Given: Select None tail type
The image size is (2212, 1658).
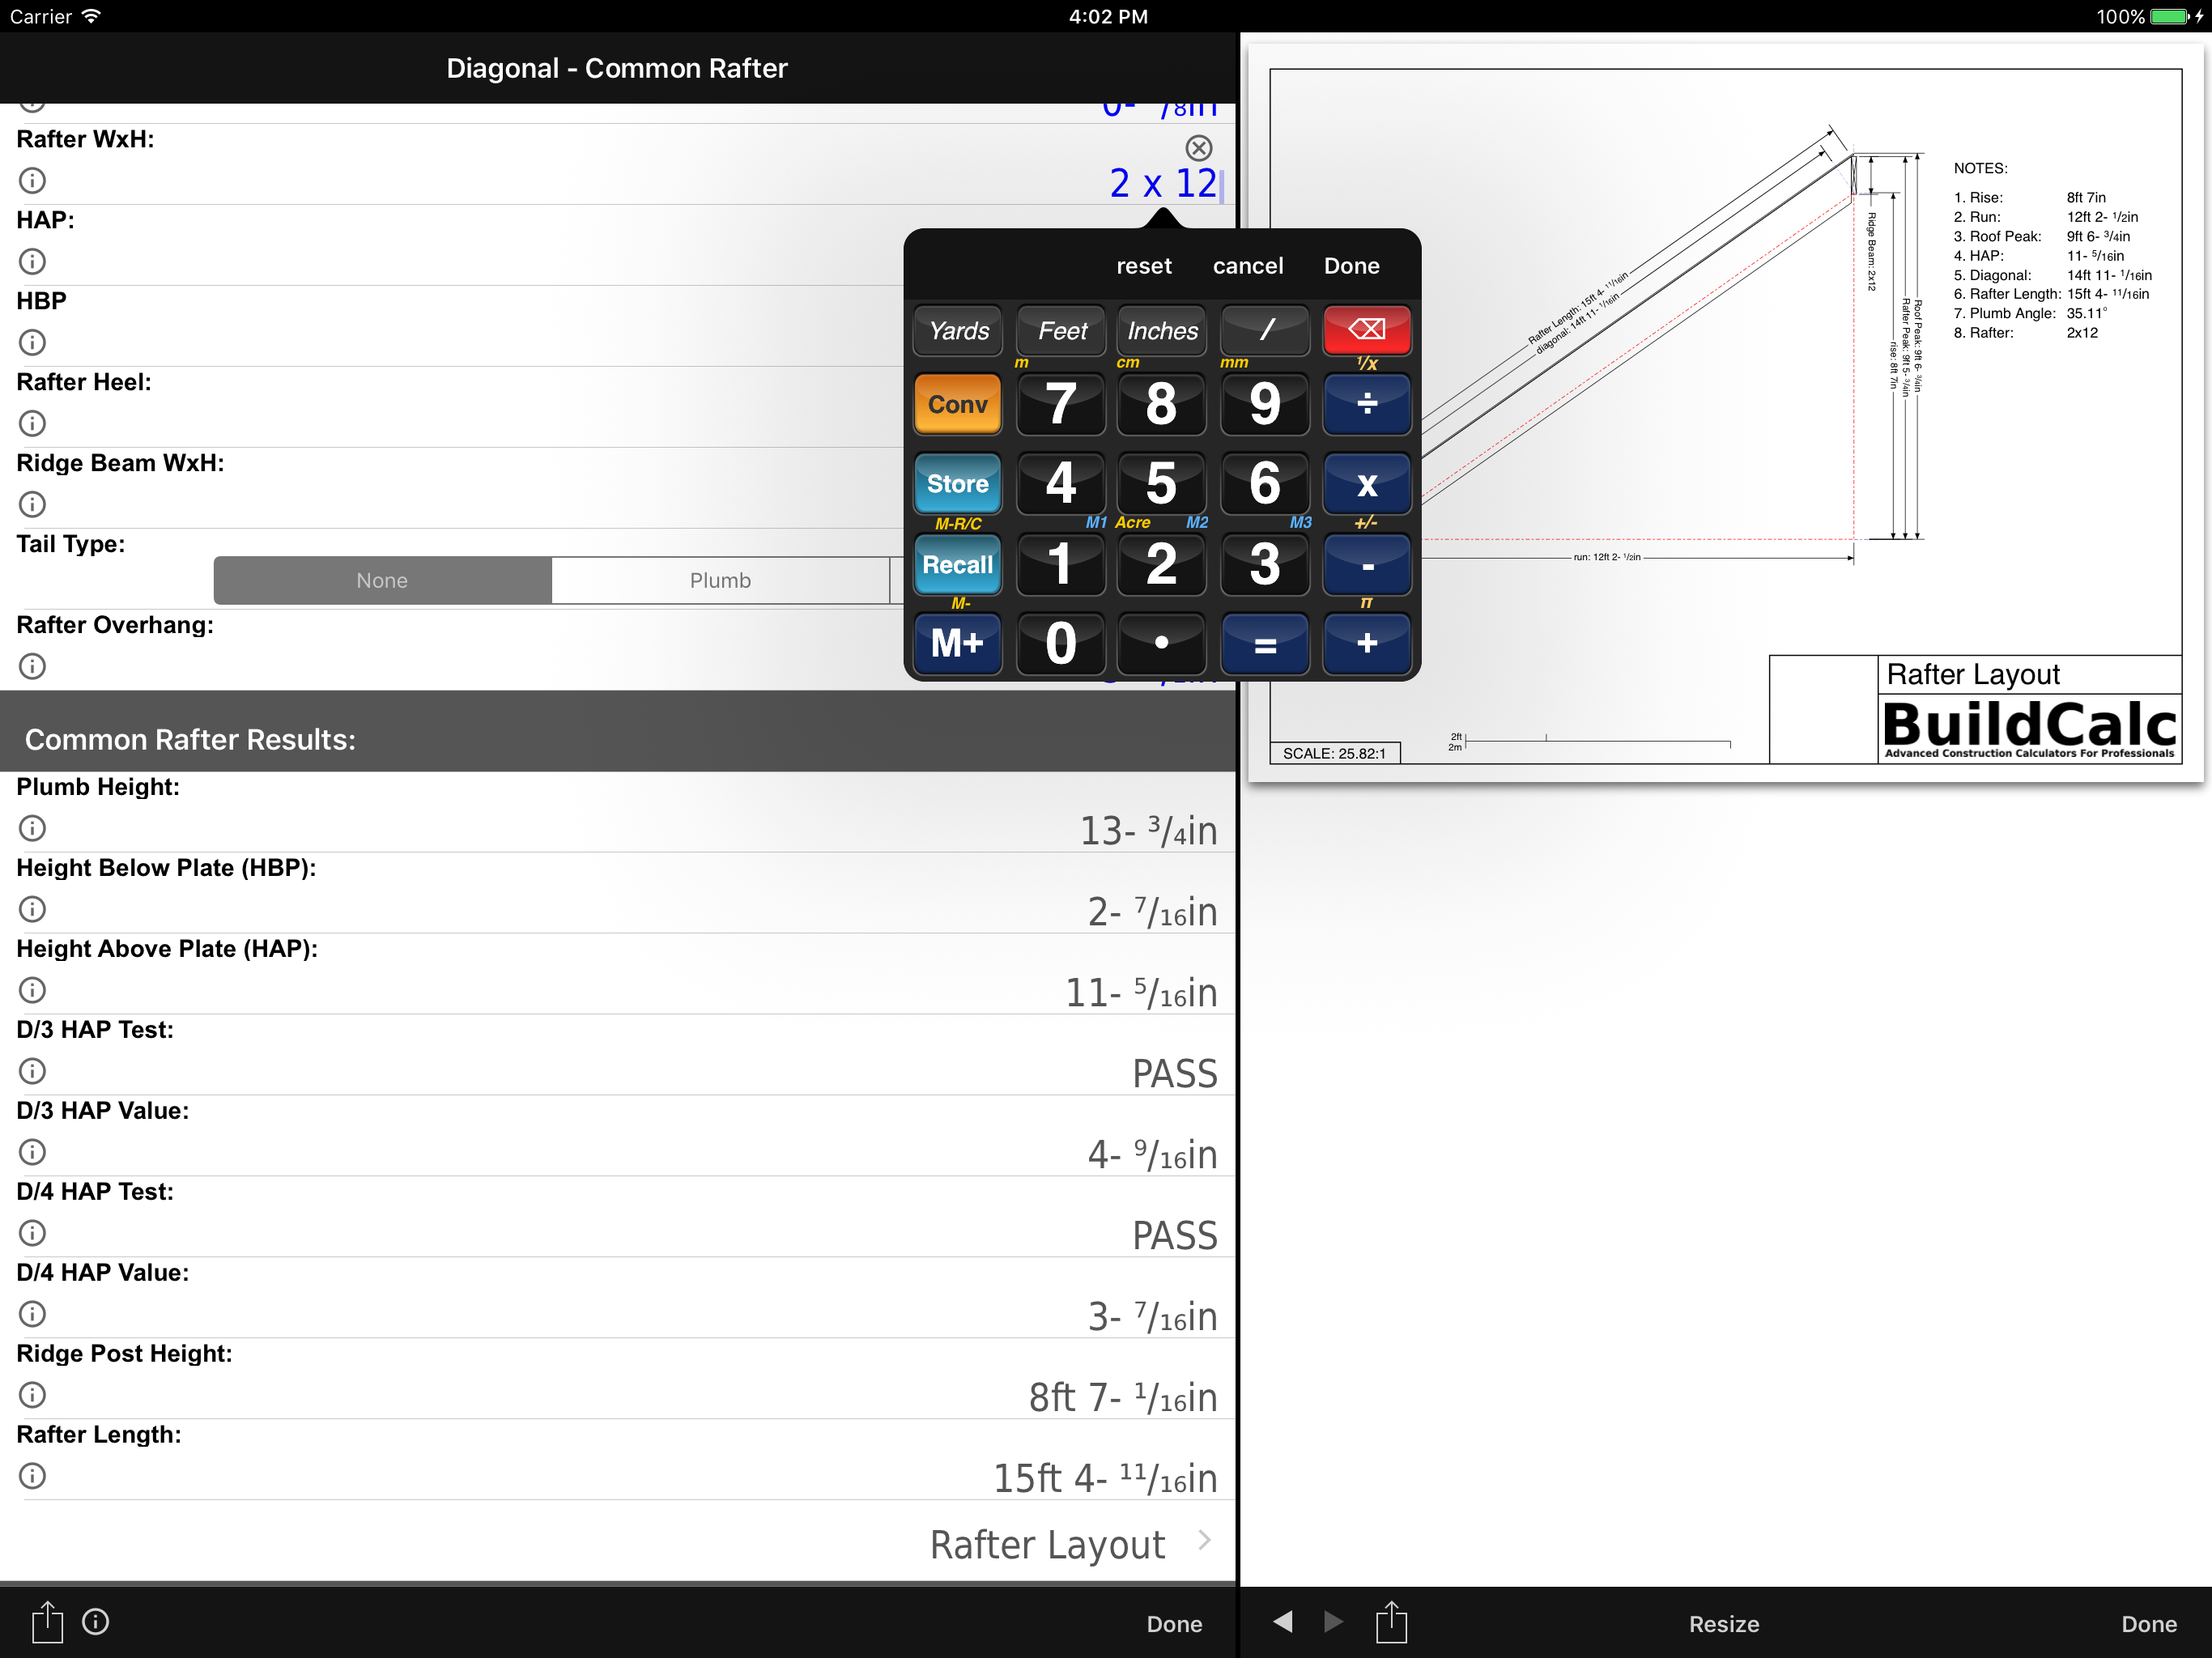Looking at the screenshot, I should (x=382, y=580).
